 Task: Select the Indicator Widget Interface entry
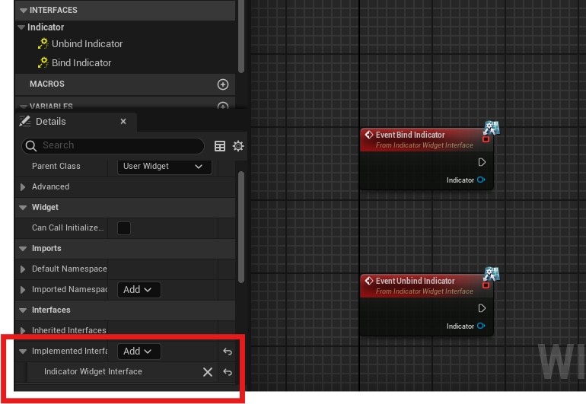[x=93, y=371]
